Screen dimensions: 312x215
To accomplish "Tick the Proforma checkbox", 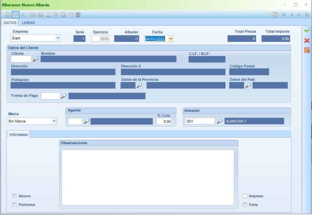I will coord(15,205).
